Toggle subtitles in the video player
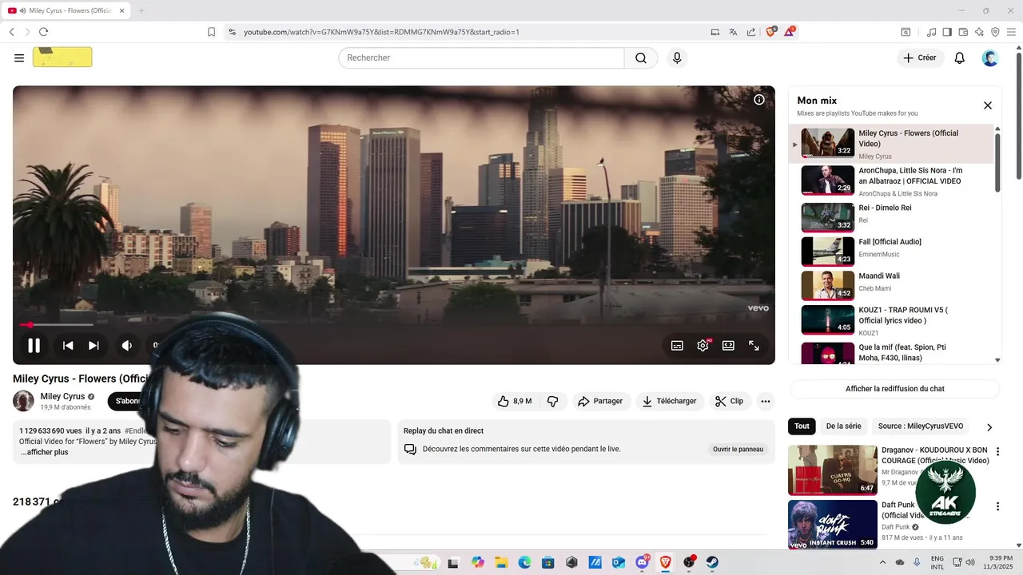The width and height of the screenshot is (1023, 575). pyautogui.click(x=677, y=346)
